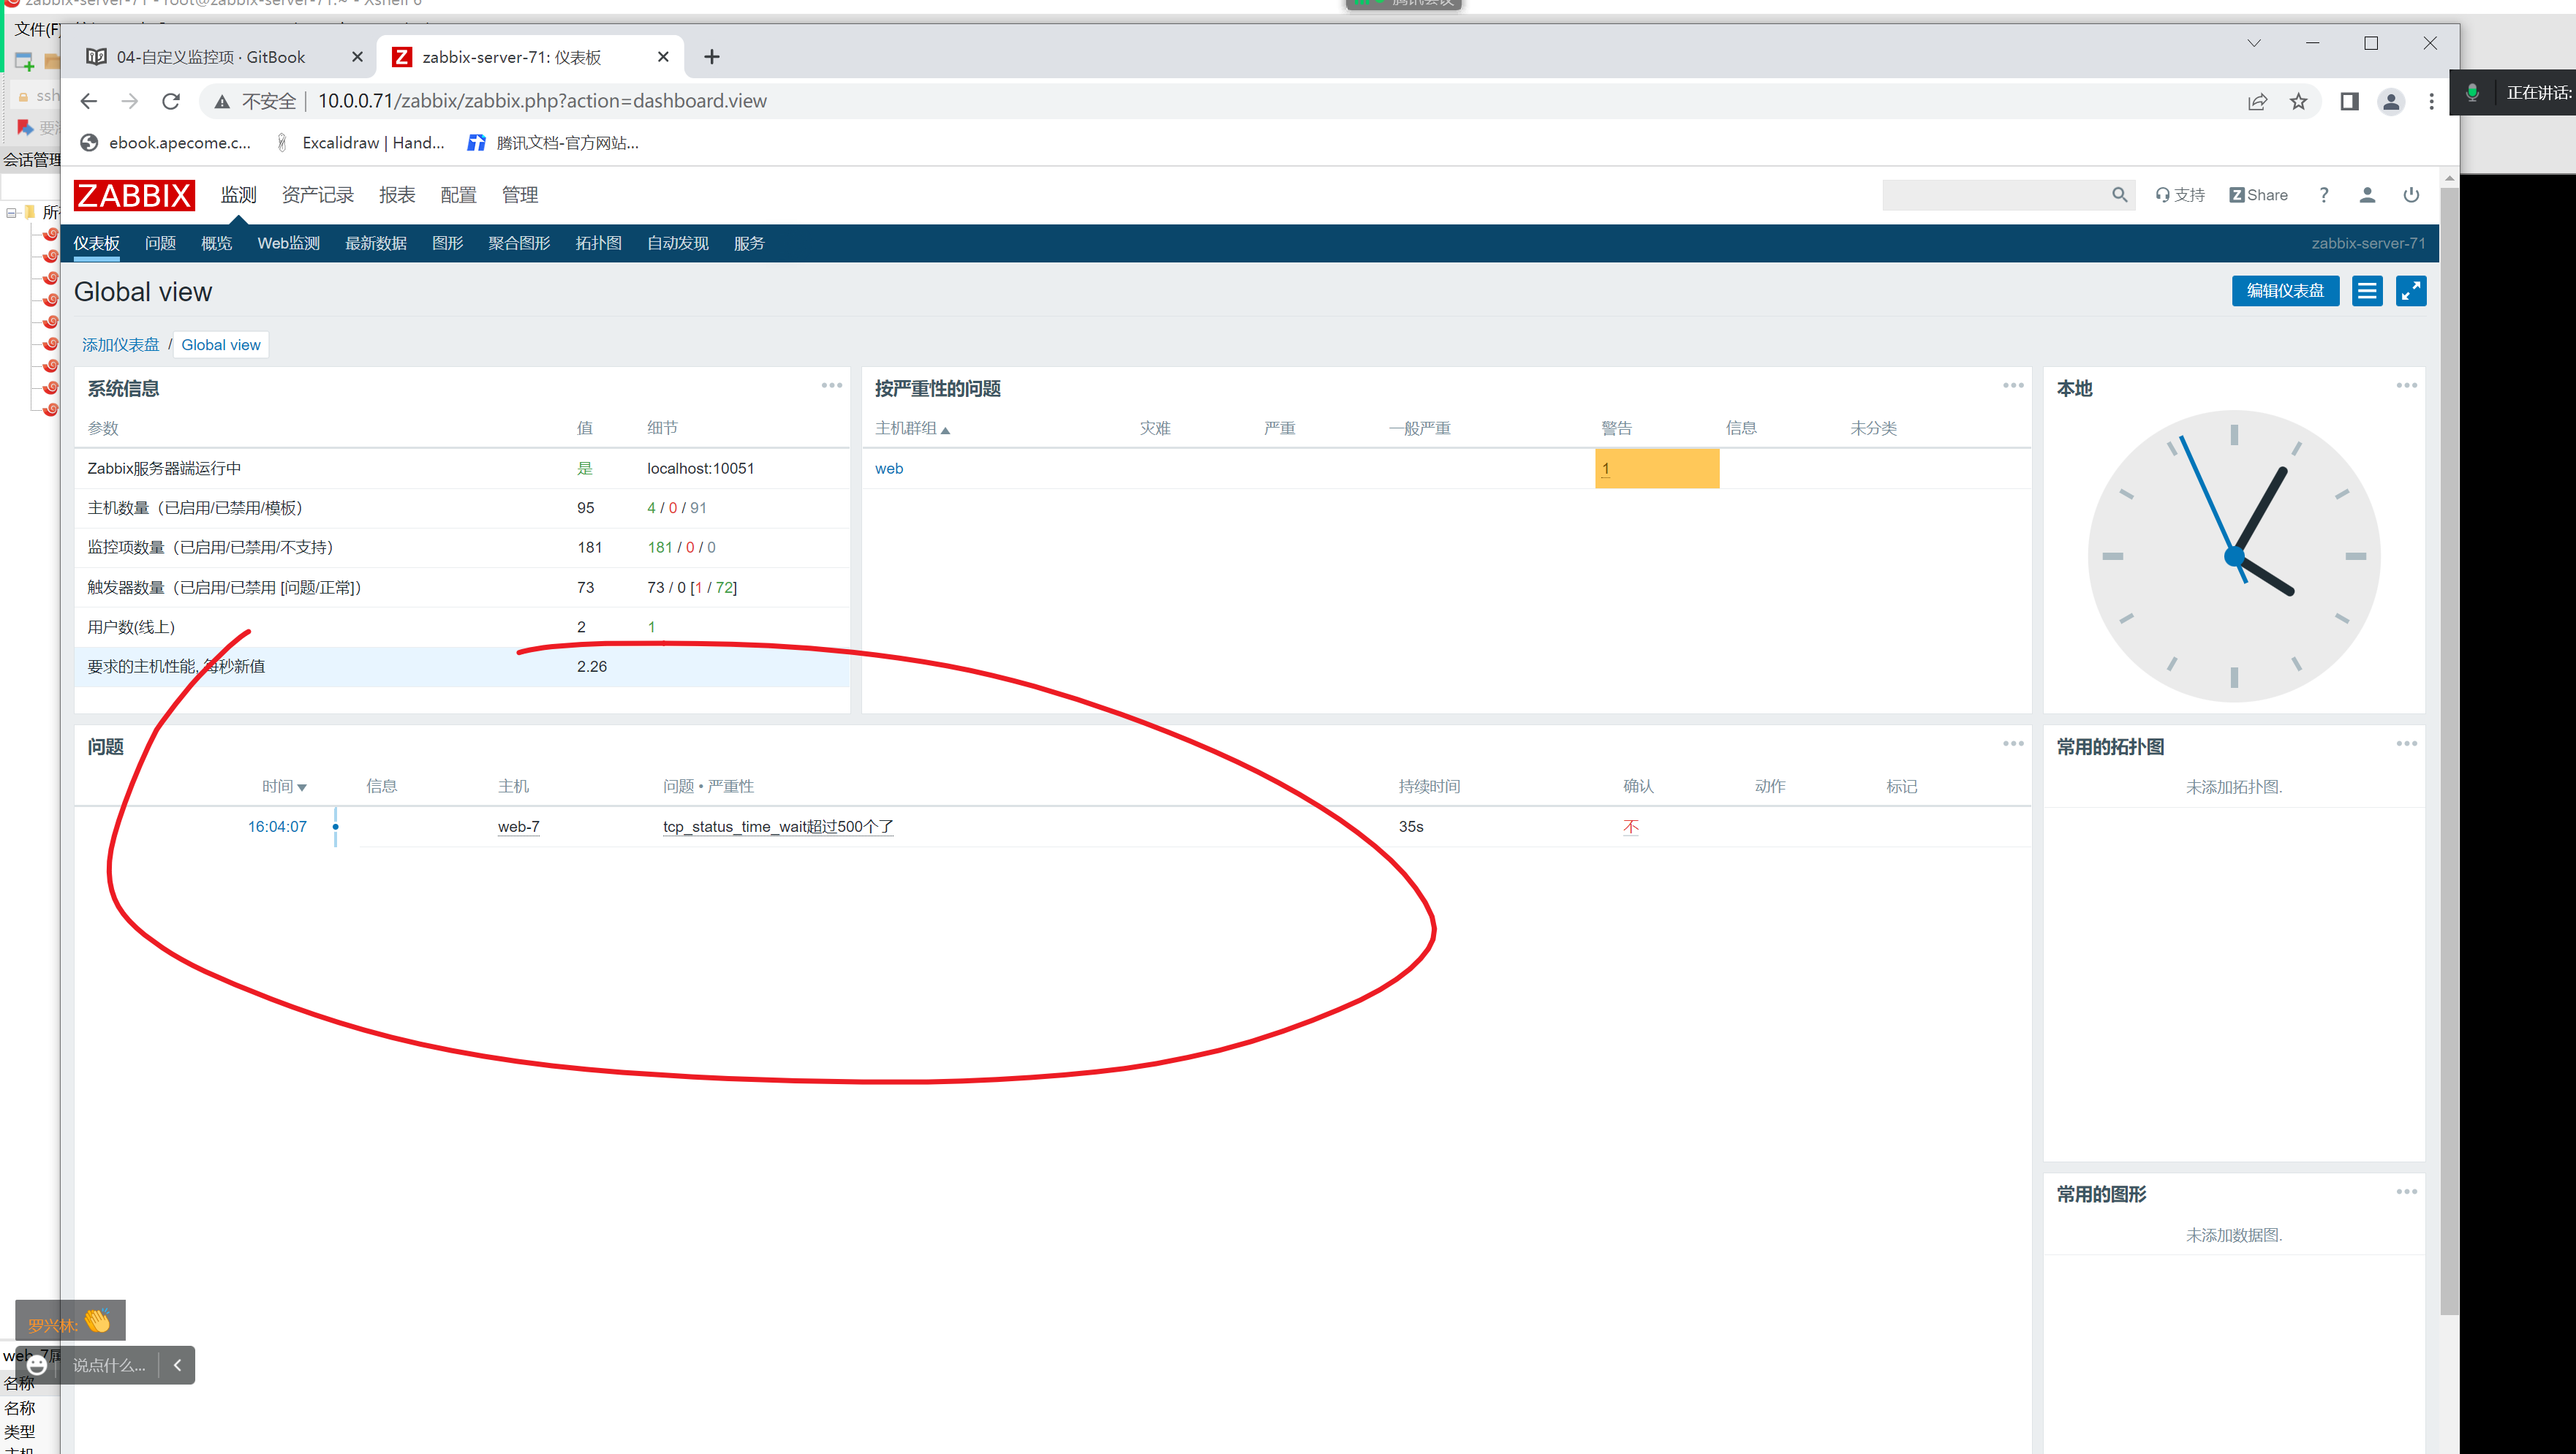Focus the Zabbix search input field
This screenshot has height=1454, width=2576.
[1995, 195]
